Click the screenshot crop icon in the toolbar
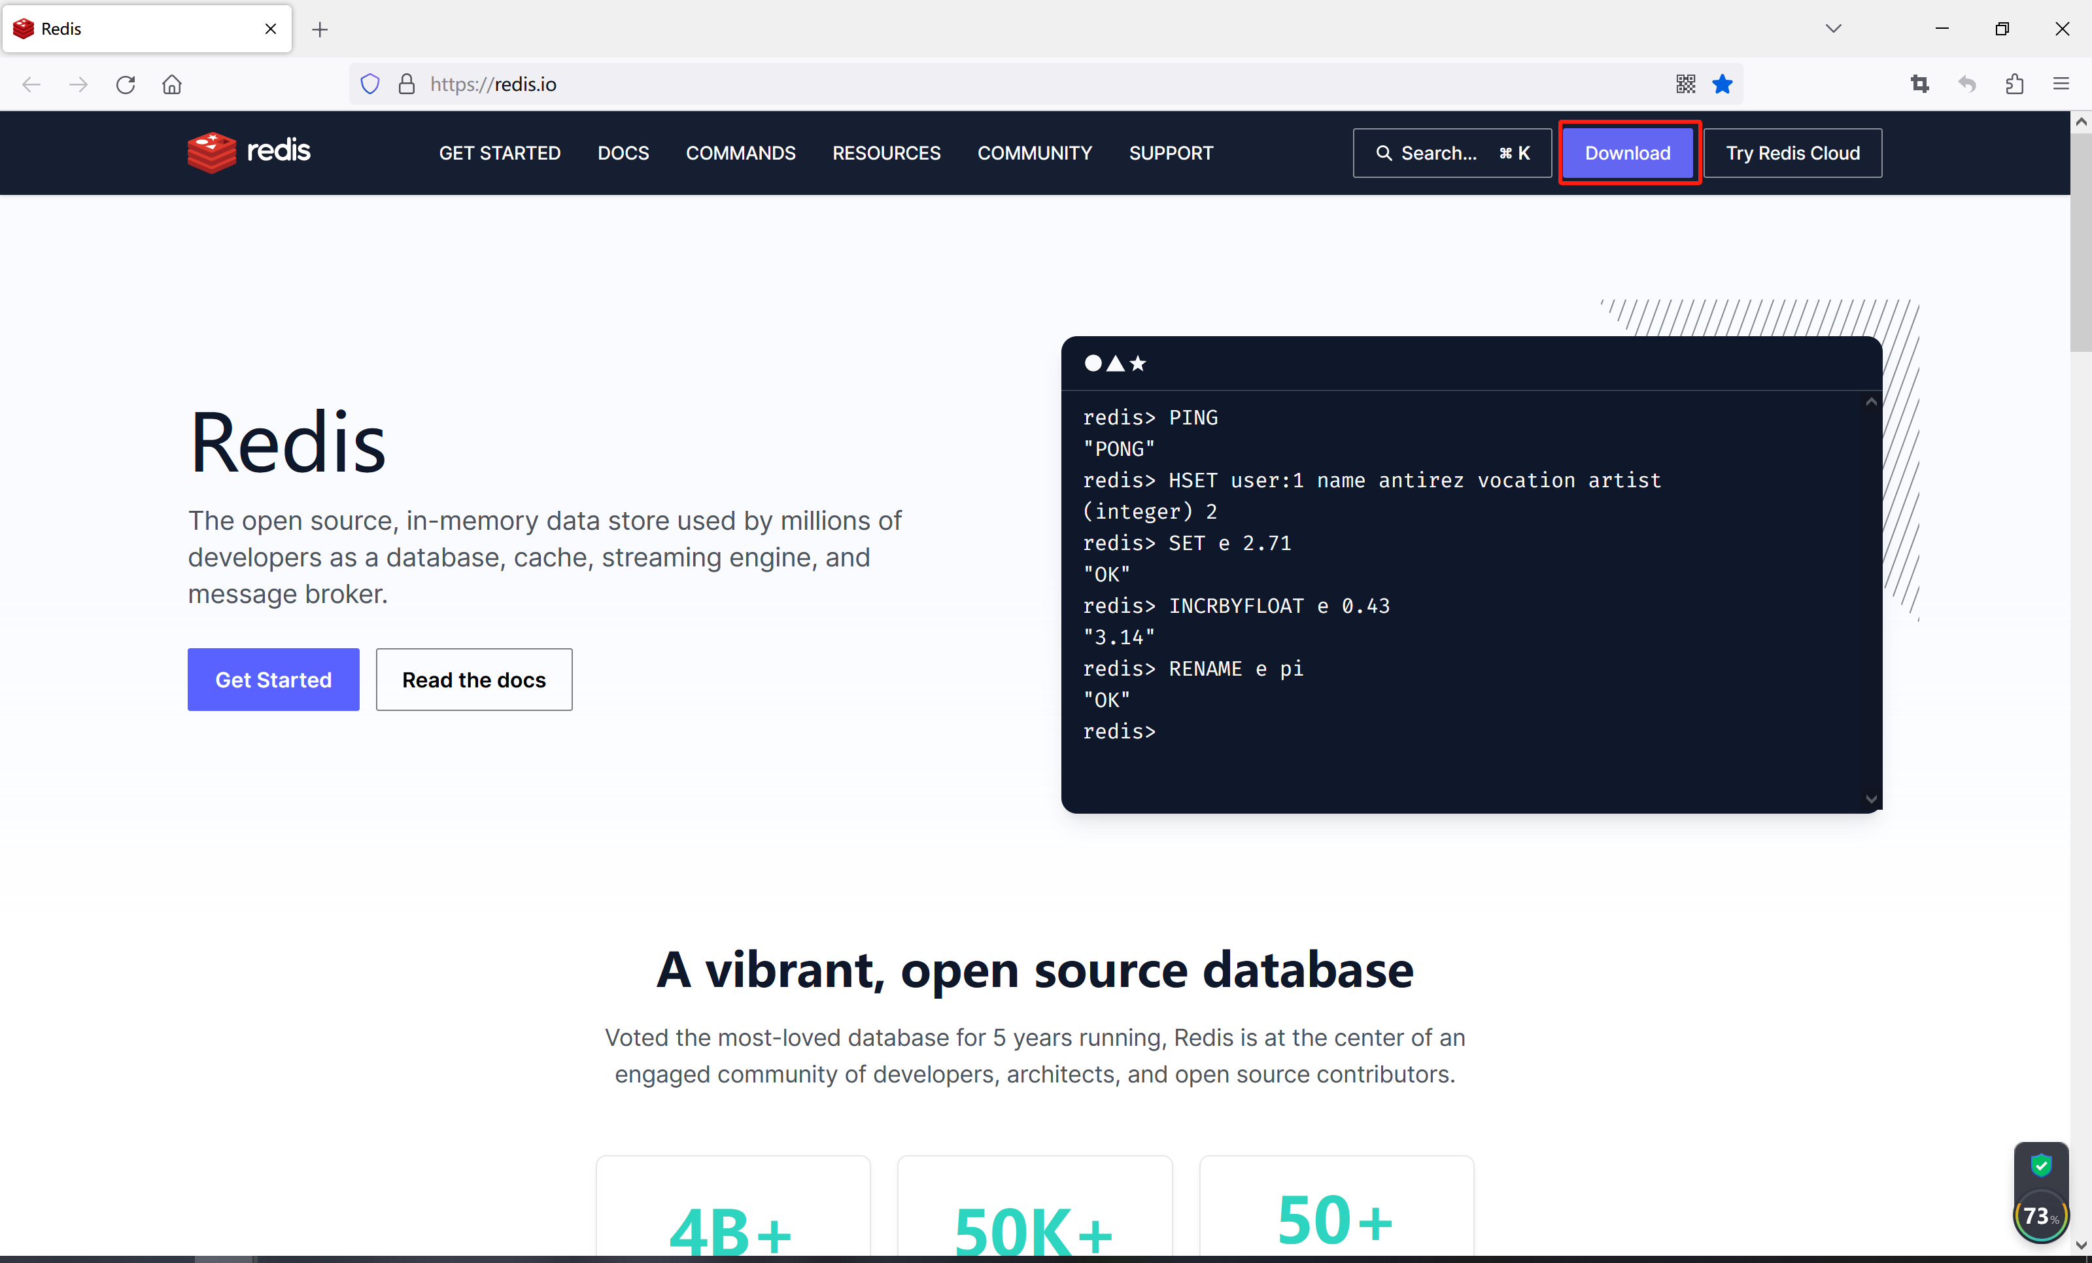Image resolution: width=2092 pixels, height=1263 pixels. tap(1921, 83)
